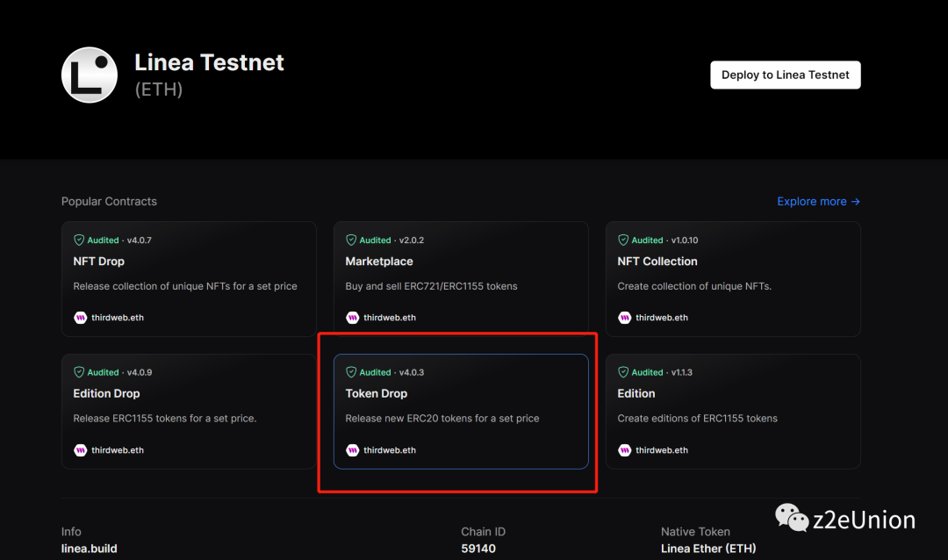Open the Token Drop contract title
Viewport: 948px width, 560px height.
(x=376, y=394)
